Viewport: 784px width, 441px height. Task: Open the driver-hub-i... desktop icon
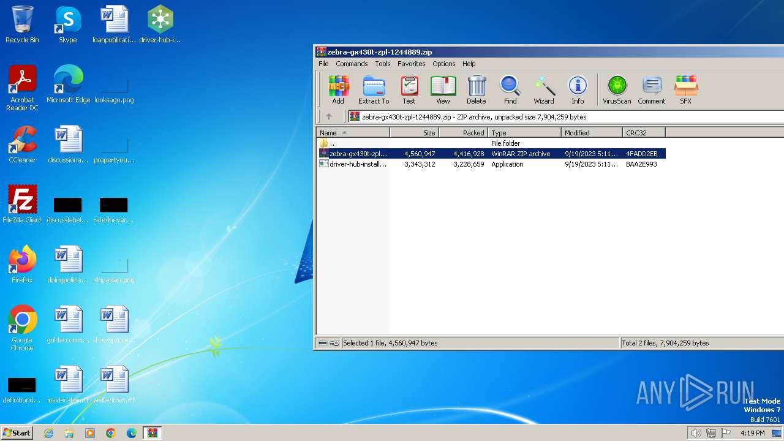(x=160, y=24)
